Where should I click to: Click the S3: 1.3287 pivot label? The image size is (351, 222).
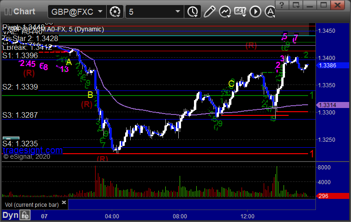coord(20,115)
